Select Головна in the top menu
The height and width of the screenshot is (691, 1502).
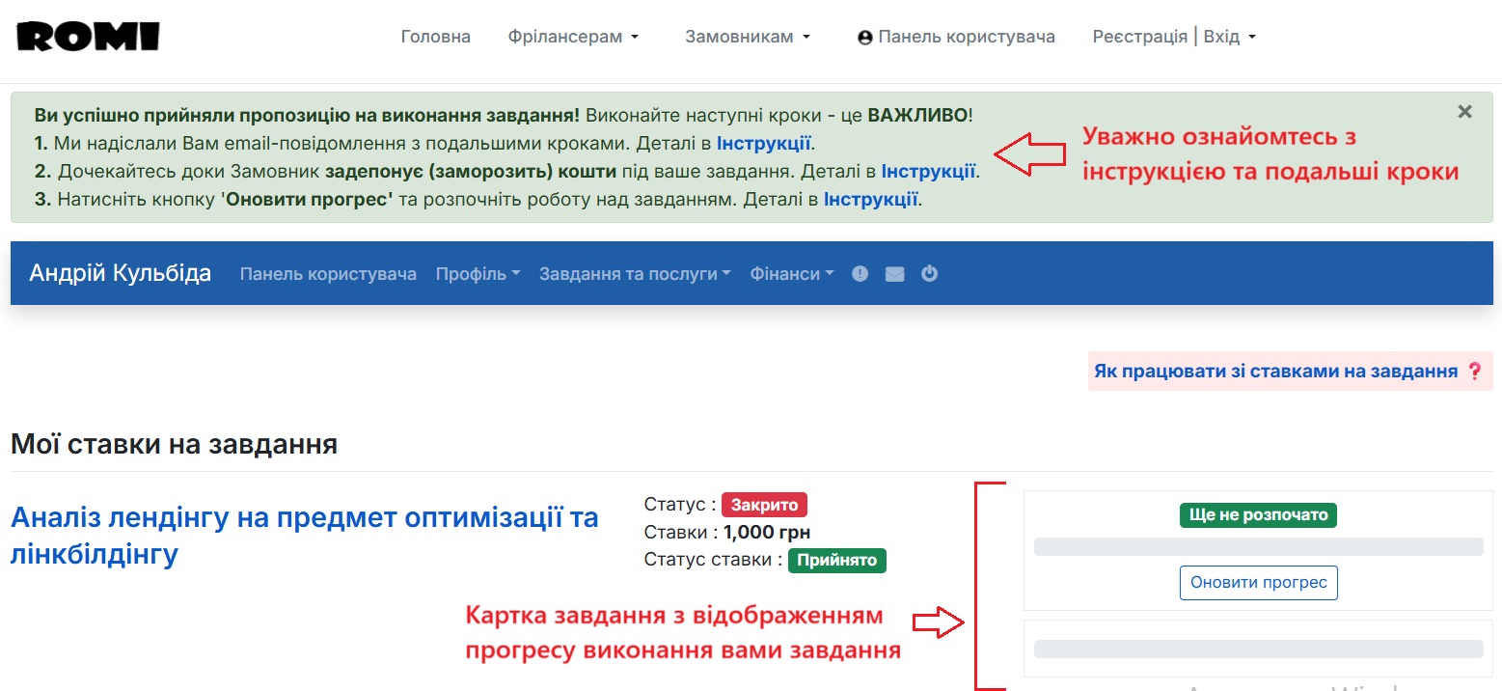(x=434, y=36)
